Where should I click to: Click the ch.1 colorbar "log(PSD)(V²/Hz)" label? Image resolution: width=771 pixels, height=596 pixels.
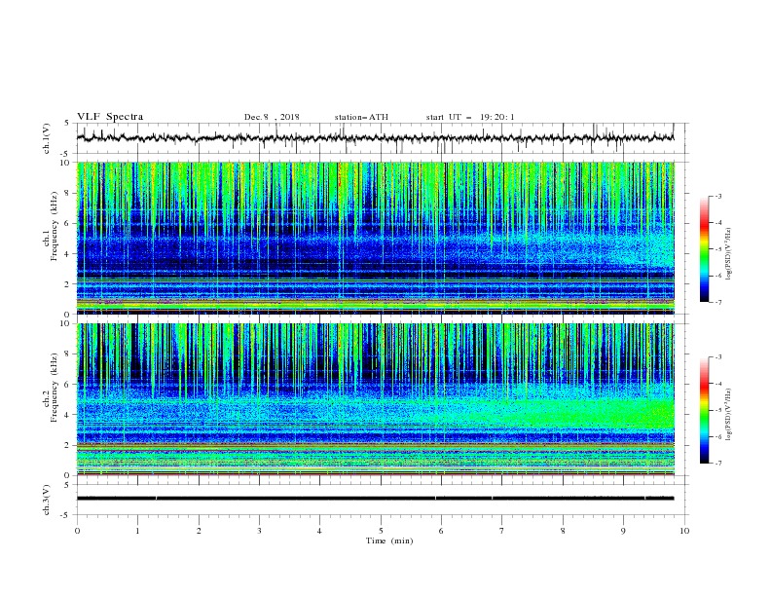[729, 254]
